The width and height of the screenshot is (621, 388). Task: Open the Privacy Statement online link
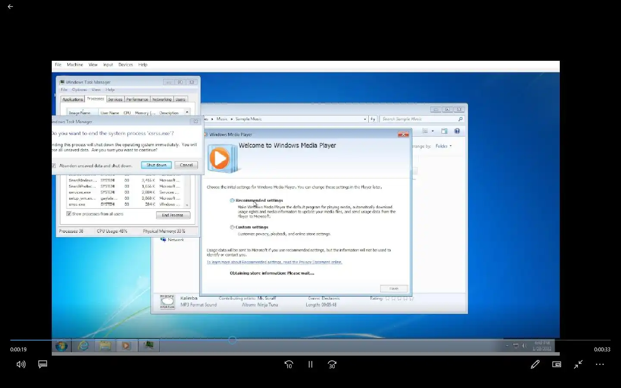(275, 262)
